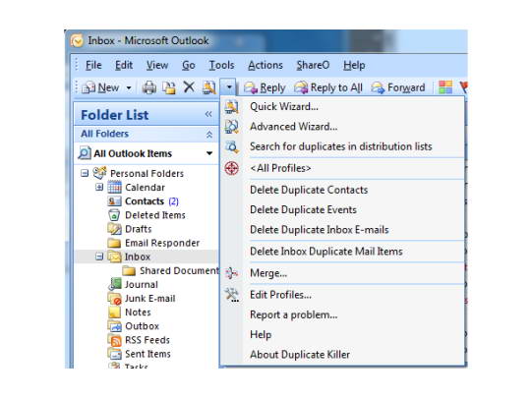This screenshot has height=398, width=531.
Task: Click the Print toolbar icon
Action: pyautogui.click(x=149, y=87)
